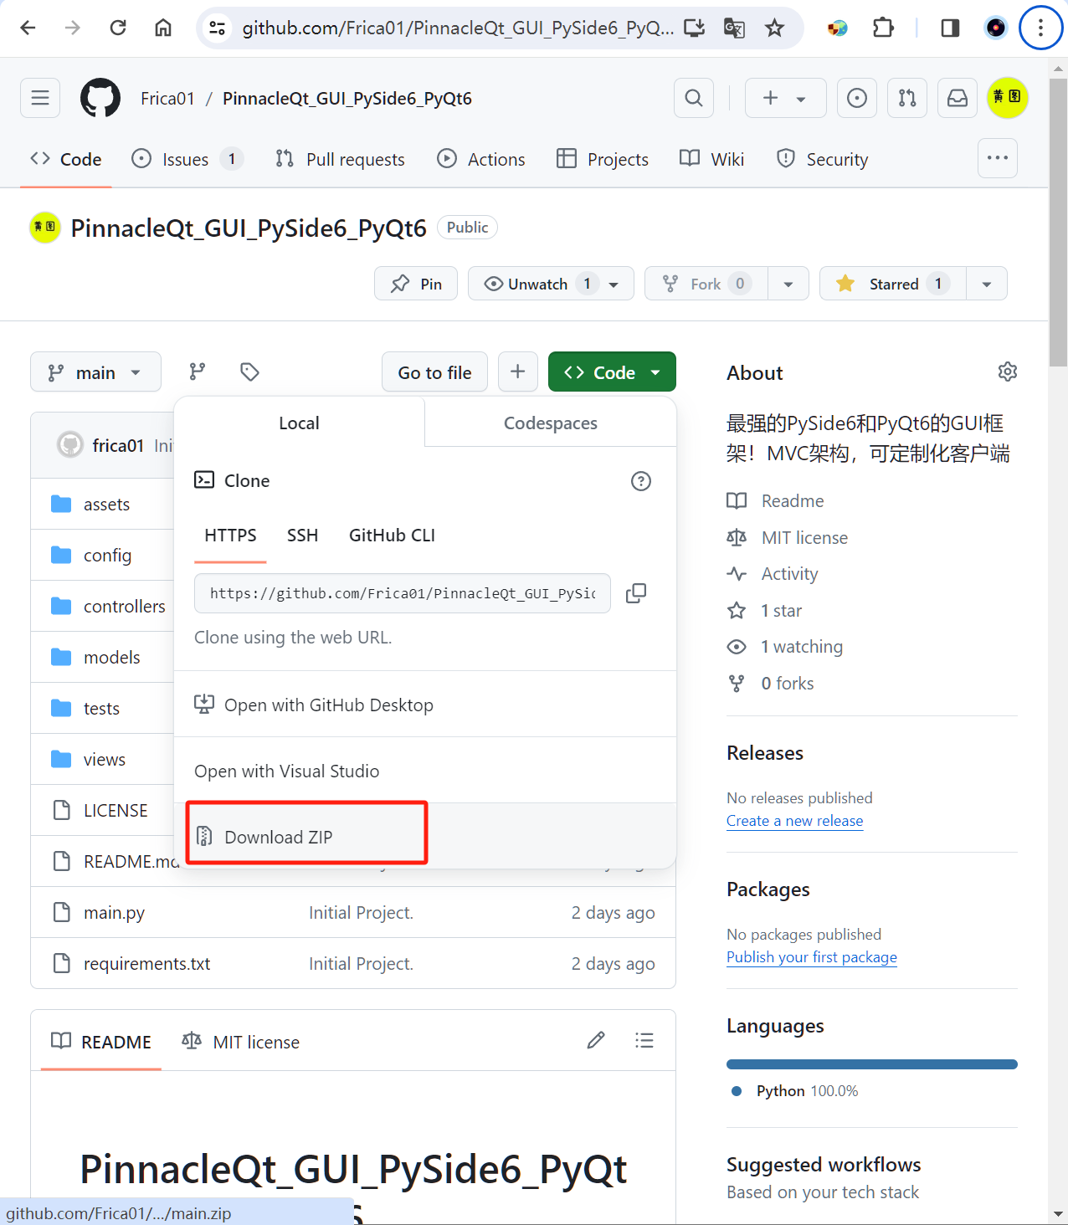Click Open with Visual Studio
1068x1225 pixels.
point(425,771)
